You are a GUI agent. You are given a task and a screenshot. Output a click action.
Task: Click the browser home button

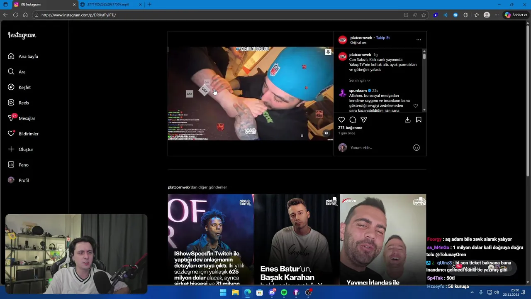click(25, 15)
